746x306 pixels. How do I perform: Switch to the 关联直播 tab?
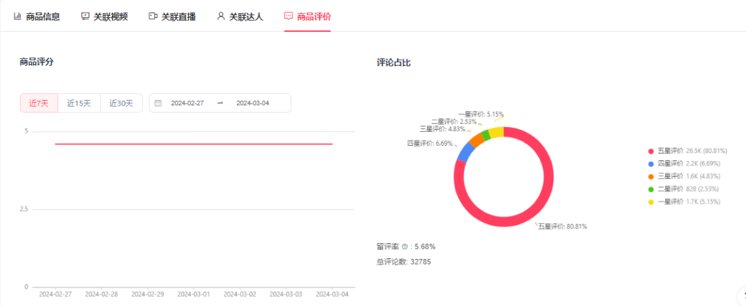pyautogui.click(x=172, y=17)
